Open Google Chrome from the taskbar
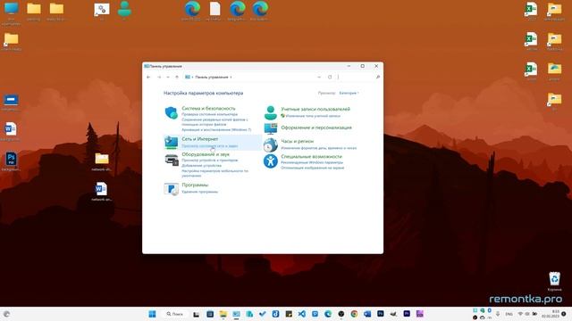This screenshot has width=572, height=321. (354, 314)
